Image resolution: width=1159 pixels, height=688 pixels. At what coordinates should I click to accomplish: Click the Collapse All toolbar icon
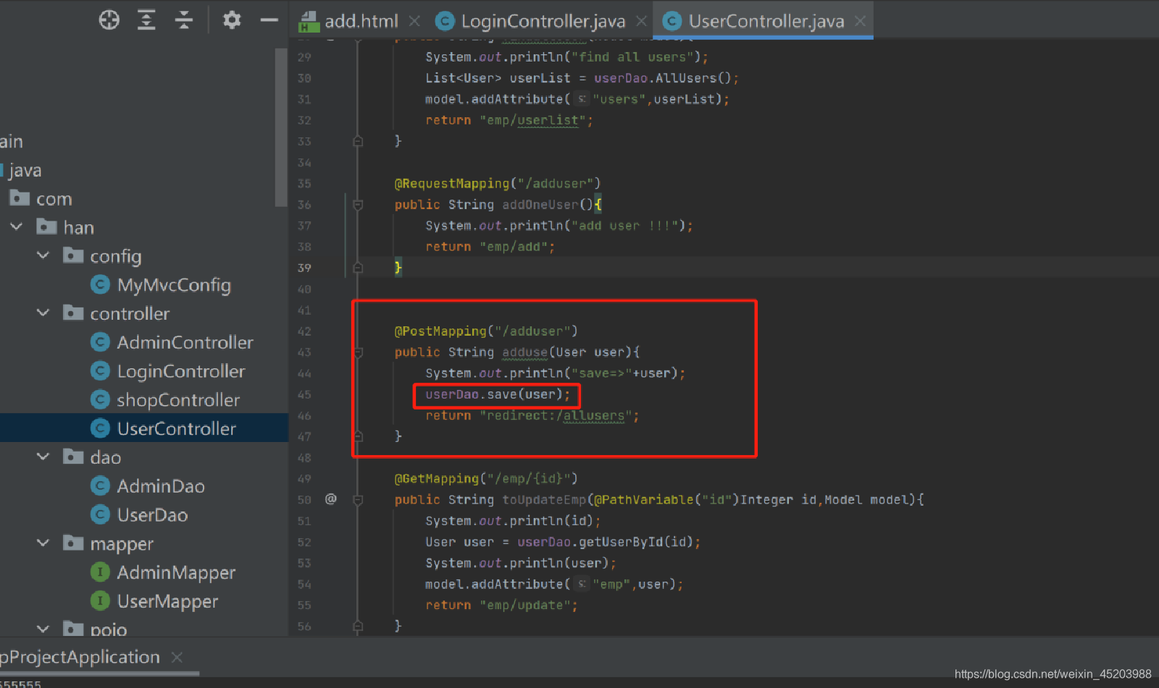184,20
